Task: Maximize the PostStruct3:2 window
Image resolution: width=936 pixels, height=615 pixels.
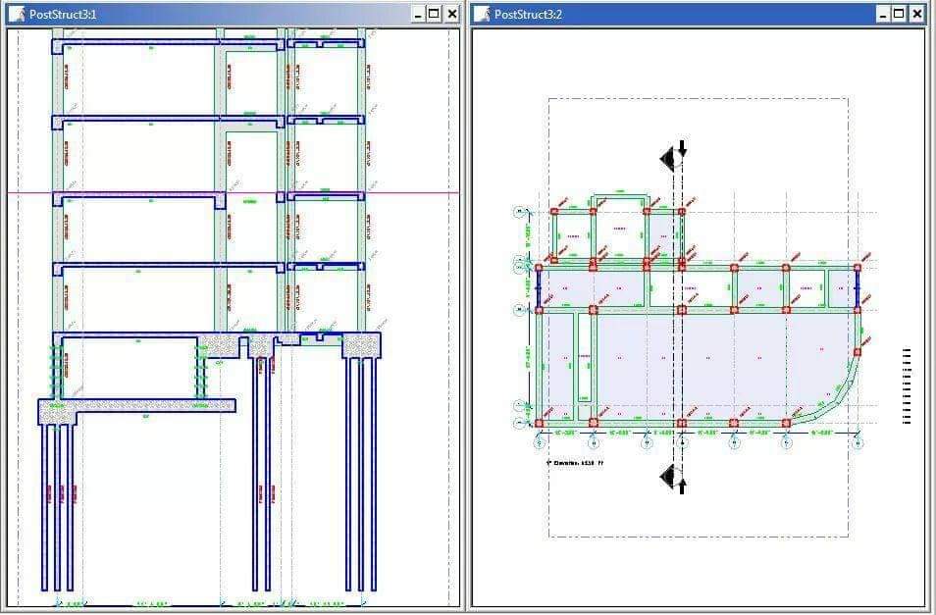Action: pyautogui.click(x=899, y=14)
